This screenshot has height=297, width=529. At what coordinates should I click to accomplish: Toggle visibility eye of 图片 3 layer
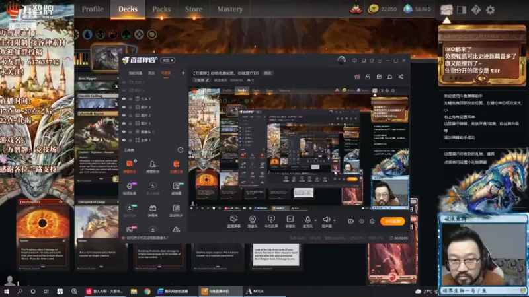click(x=124, y=107)
